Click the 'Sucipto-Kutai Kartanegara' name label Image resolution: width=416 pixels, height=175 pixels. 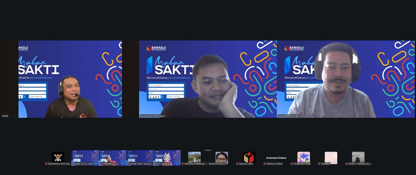tap(152, 116)
